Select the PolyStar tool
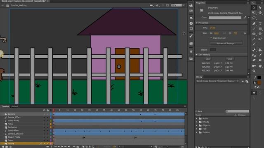Screen dimensions: 264x148 (260, 34)
